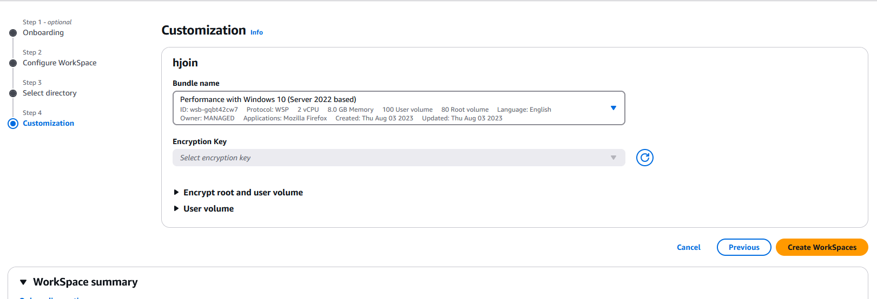Click the Onboarding step circle marker
Screen dimensions: 877x299
13,33
